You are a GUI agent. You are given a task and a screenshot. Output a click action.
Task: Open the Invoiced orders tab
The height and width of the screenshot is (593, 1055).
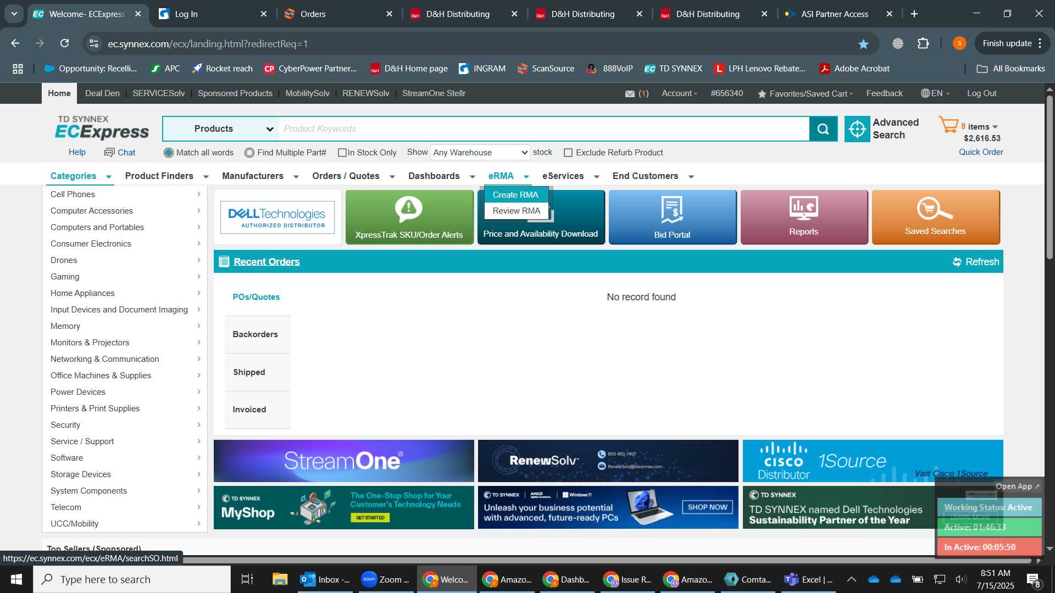pyautogui.click(x=257, y=410)
